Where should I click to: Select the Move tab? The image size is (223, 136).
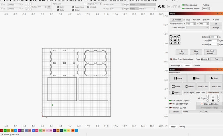click(x=187, y=66)
